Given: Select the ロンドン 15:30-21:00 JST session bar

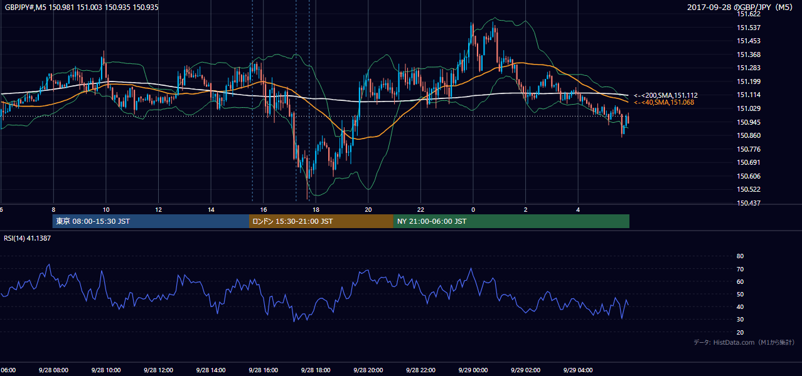Looking at the screenshot, I should (x=321, y=221).
